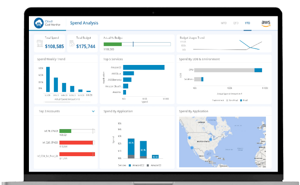Click the AmazonS3 bar in Top 5 Services
The height and width of the screenshot is (185, 300).
[x=144, y=67]
